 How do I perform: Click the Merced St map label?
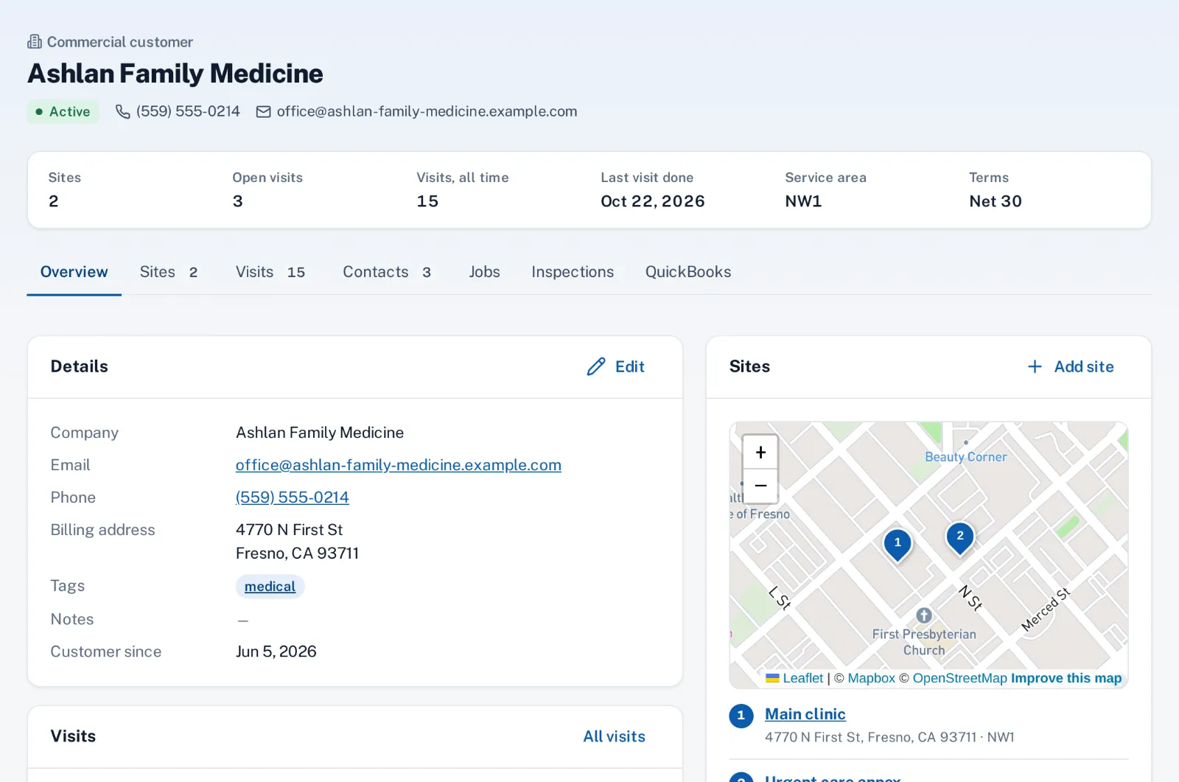tap(1046, 610)
